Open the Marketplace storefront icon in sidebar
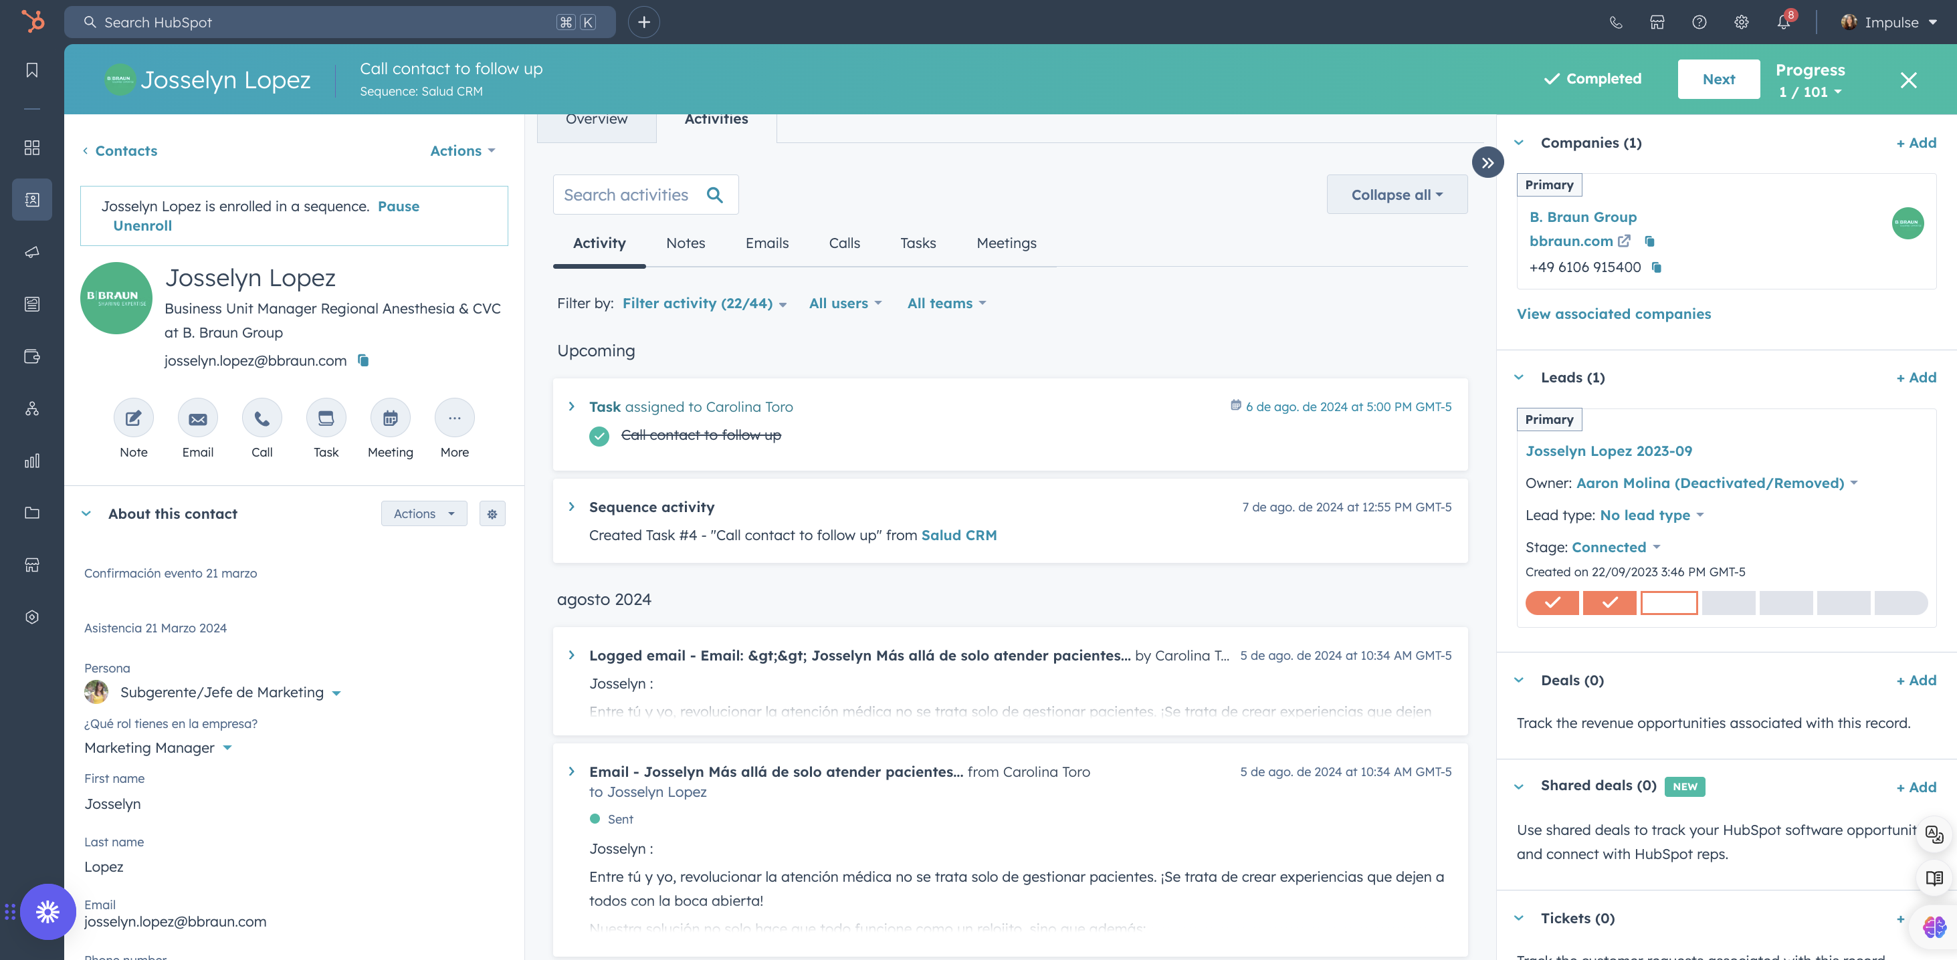The height and width of the screenshot is (960, 1957). point(32,565)
